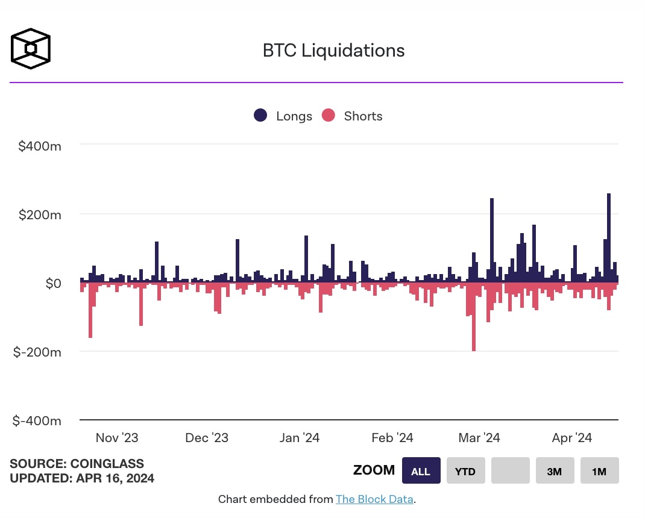This screenshot has height=518, width=645.
Task: Click the Mar '24 axis label
Action: 479,438
